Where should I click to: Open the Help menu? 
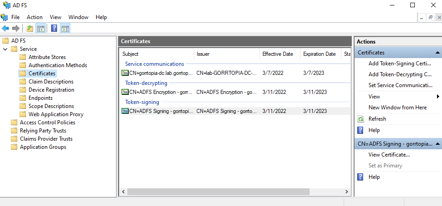click(101, 17)
